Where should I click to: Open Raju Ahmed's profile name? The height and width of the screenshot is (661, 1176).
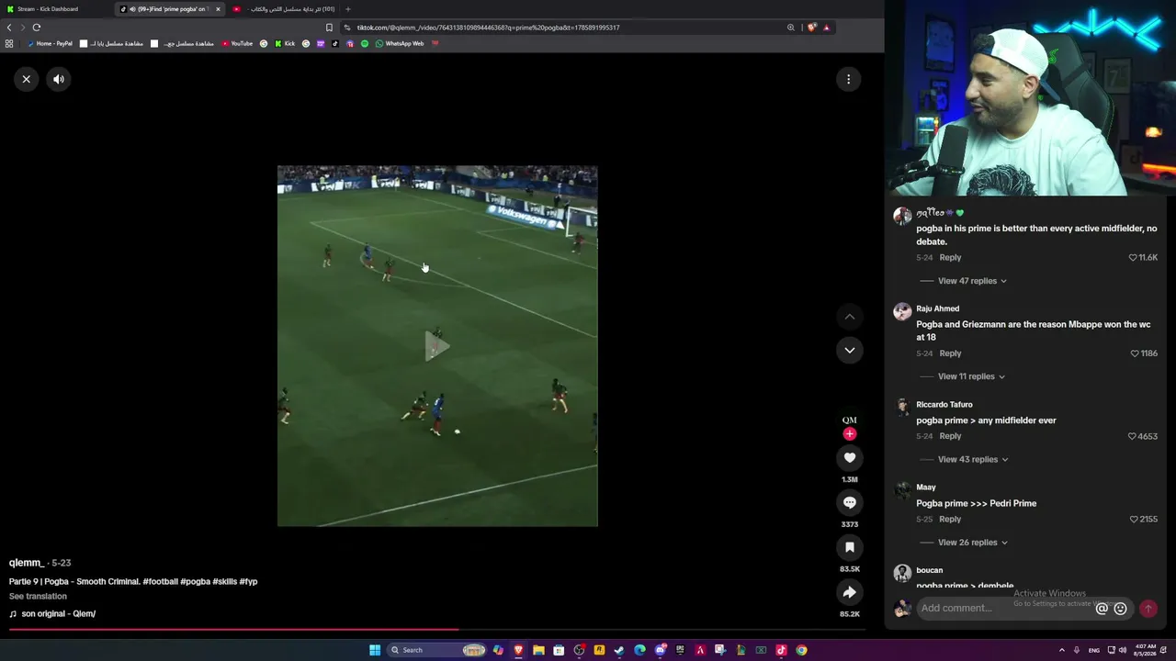click(x=937, y=308)
